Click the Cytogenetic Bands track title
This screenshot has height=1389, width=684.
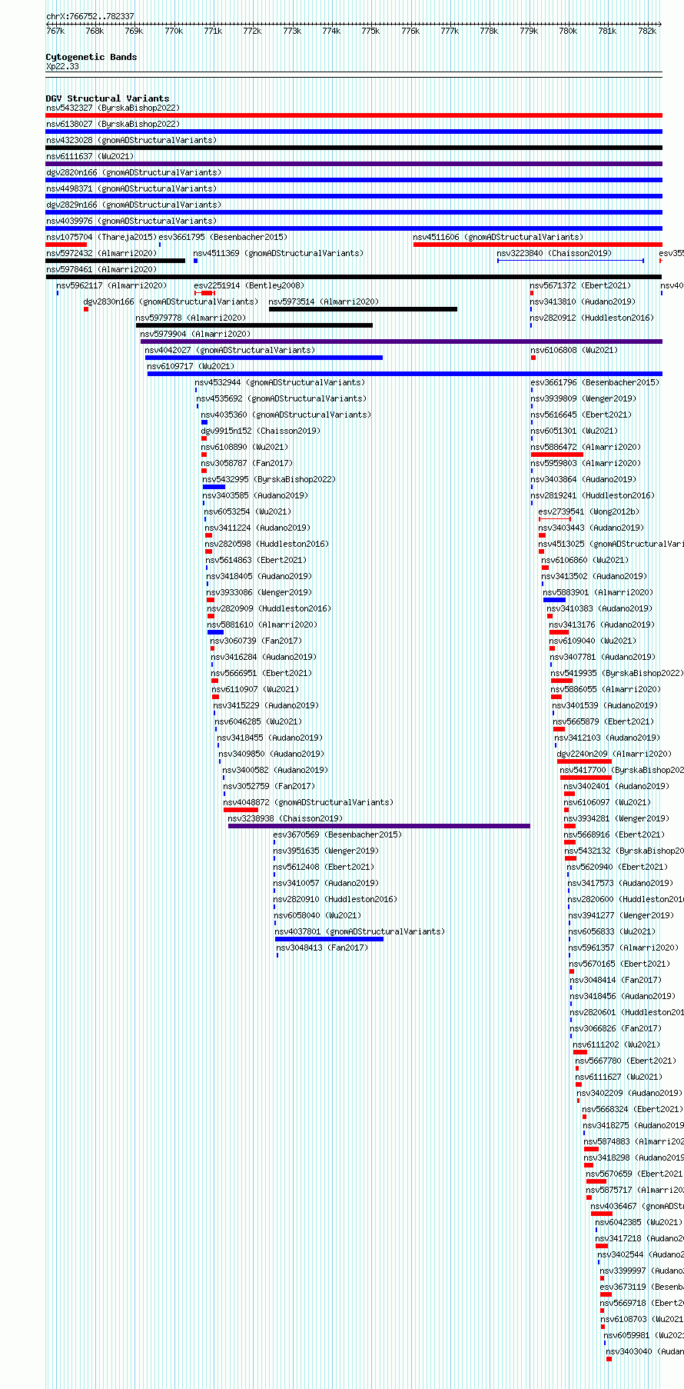(91, 57)
